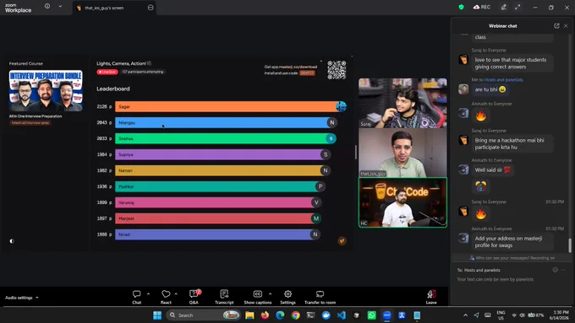This screenshot has height=323, width=575.
Task: Select Suraj's video thumbnail
Action: point(402,103)
